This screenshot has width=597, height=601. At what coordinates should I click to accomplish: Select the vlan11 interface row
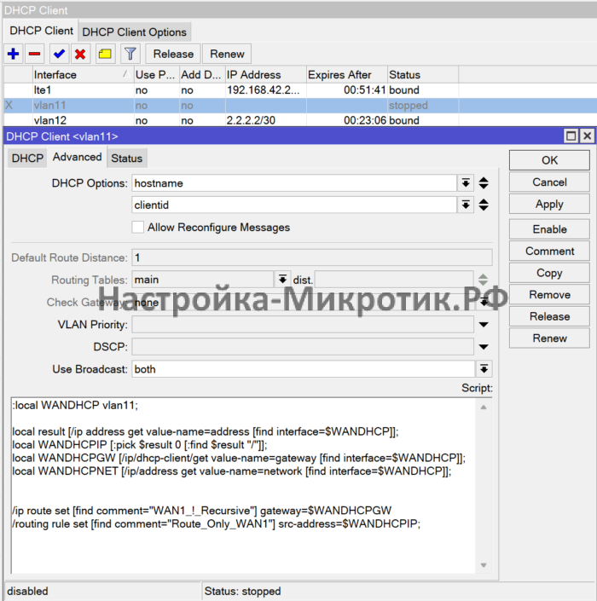pyautogui.click(x=300, y=106)
